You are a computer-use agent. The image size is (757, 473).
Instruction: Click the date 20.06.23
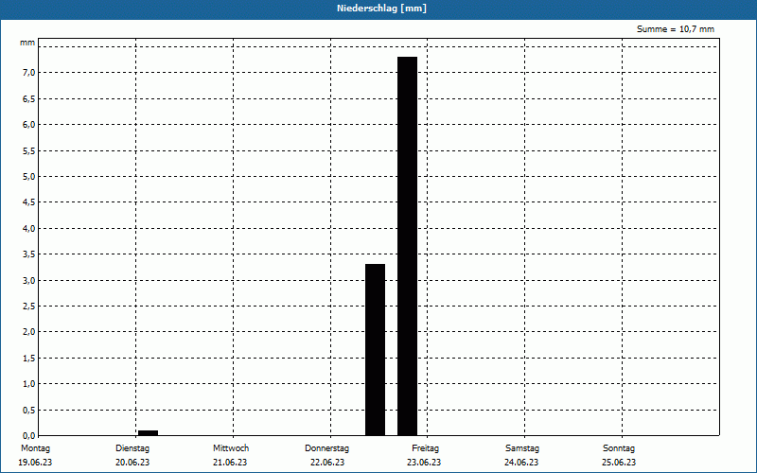[132, 463]
